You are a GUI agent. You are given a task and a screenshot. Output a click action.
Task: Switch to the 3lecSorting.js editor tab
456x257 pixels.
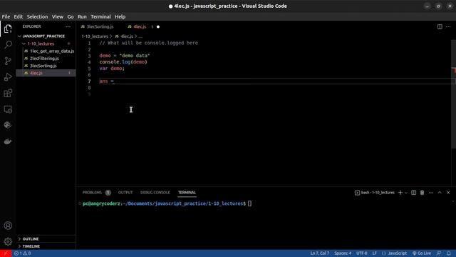(100, 26)
